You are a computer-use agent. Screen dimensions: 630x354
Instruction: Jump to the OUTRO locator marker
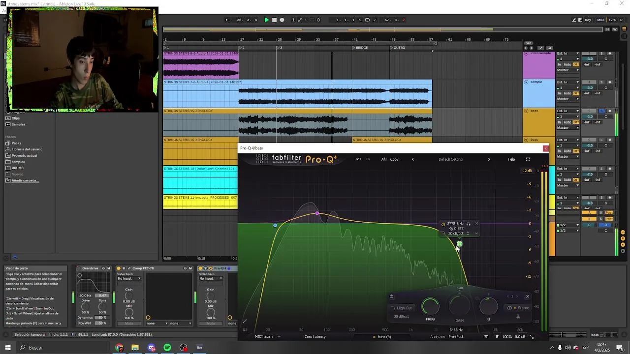click(x=399, y=48)
